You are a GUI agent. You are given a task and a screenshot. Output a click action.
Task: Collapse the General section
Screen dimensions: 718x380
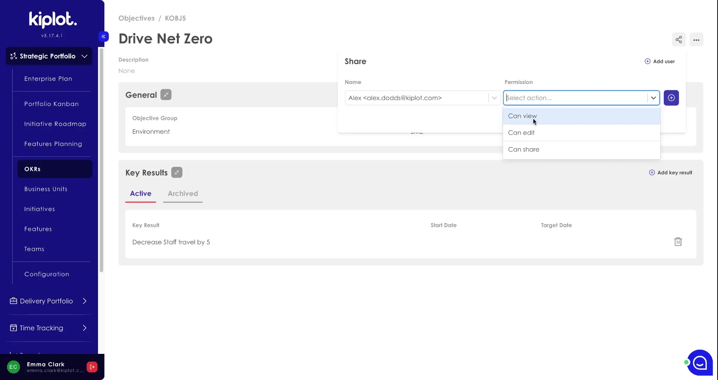pyautogui.click(x=166, y=95)
